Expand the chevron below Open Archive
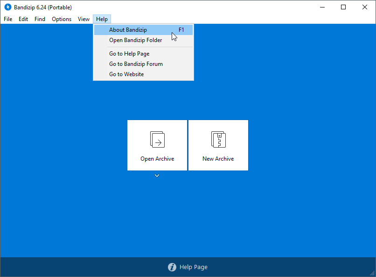 click(157, 176)
